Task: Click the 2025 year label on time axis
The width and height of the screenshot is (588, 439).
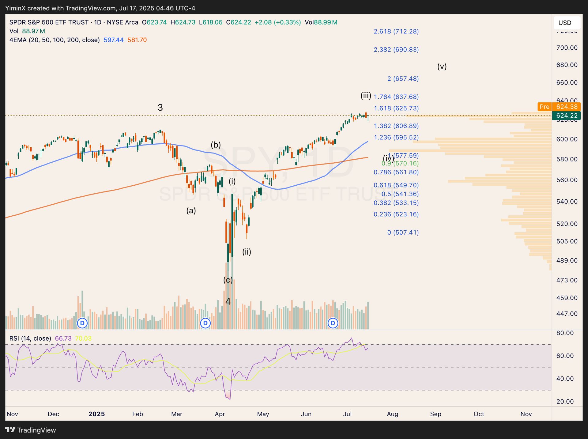Action: 96,414
